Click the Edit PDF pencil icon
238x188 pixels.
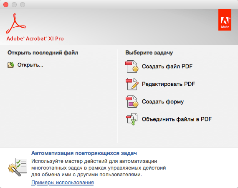[132, 84]
